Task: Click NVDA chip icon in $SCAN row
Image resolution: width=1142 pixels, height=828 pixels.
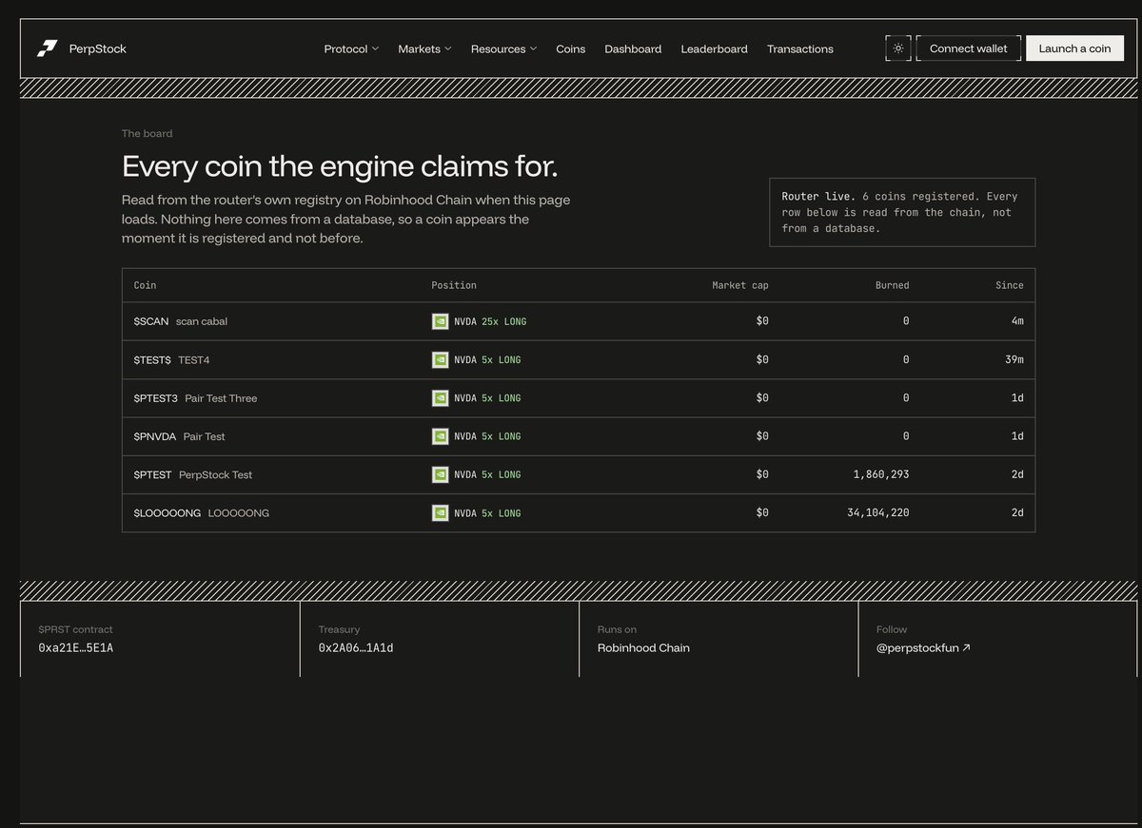Action: tap(441, 321)
